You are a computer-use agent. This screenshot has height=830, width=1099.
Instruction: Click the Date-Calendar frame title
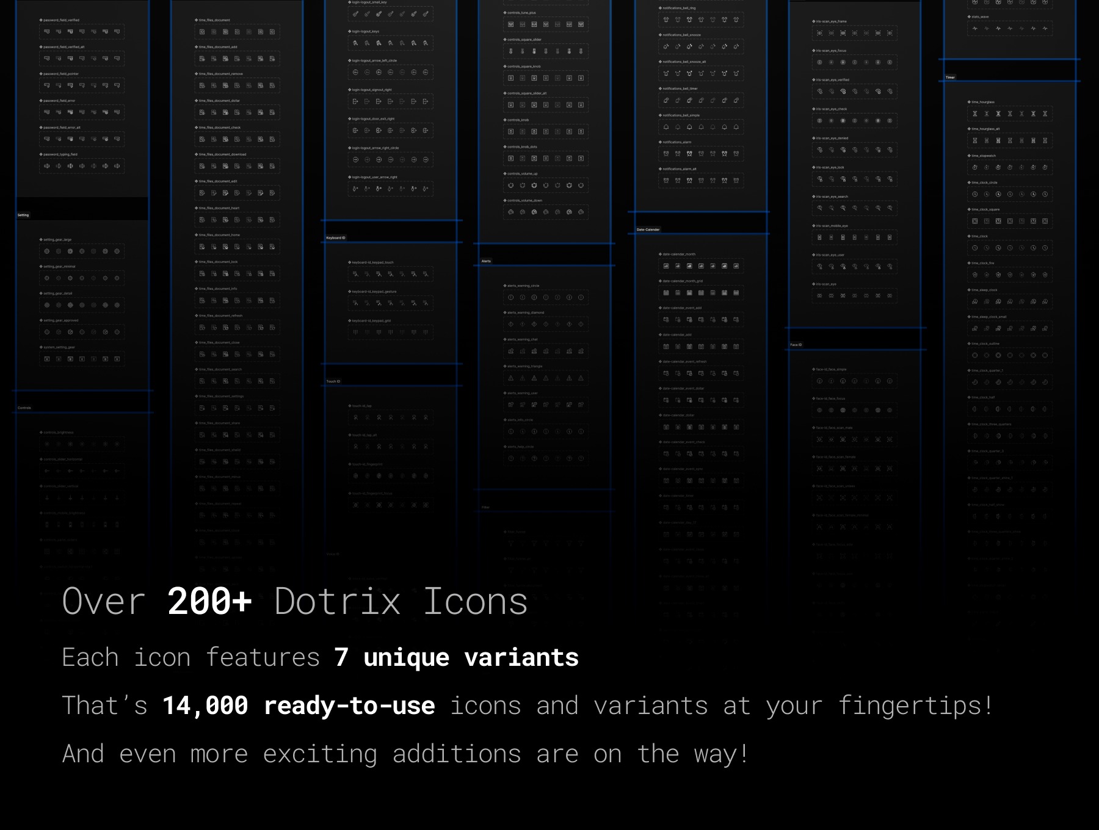[647, 230]
